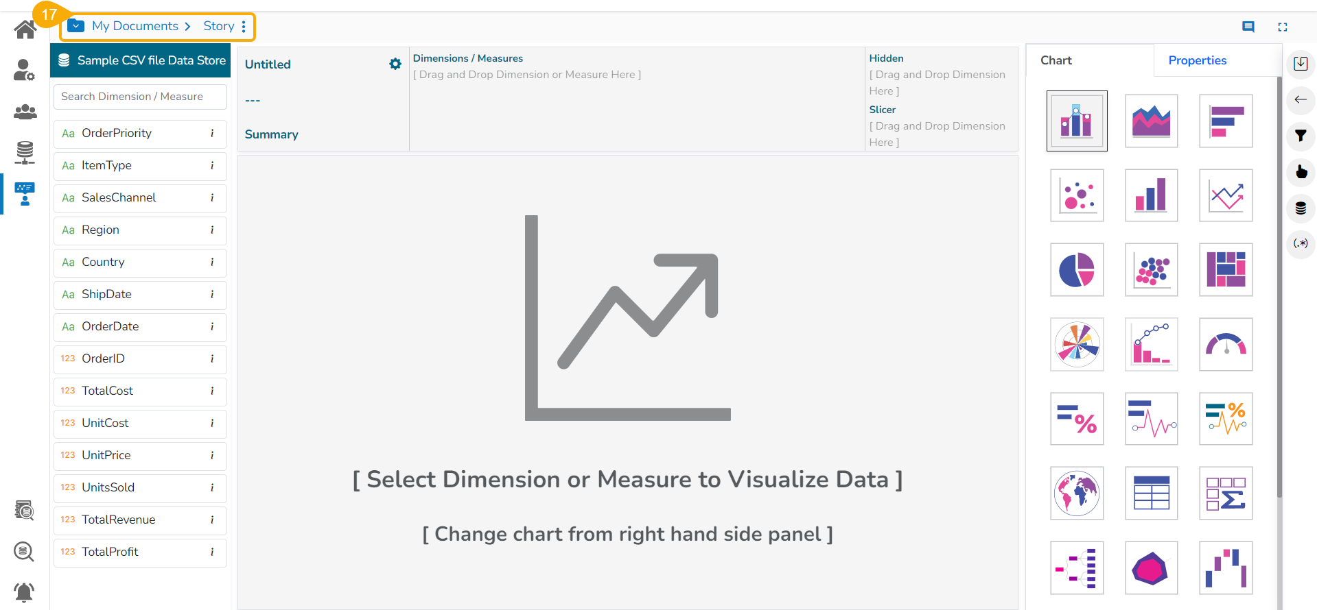1317x610 pixels.
Task: Select the treemap chart icon
Action: pyautogui.click(x=1226, y=270)
